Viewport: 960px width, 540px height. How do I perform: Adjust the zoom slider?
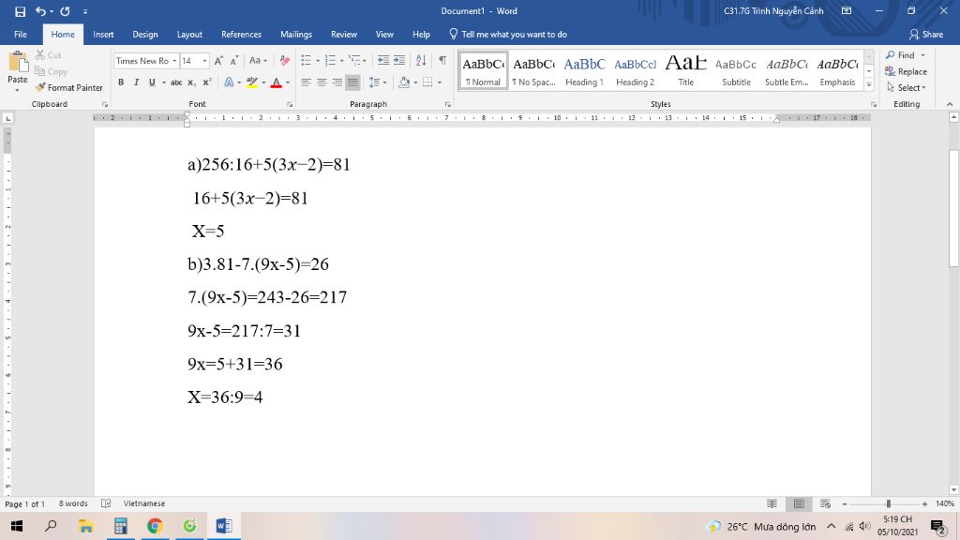coord(888,503)
